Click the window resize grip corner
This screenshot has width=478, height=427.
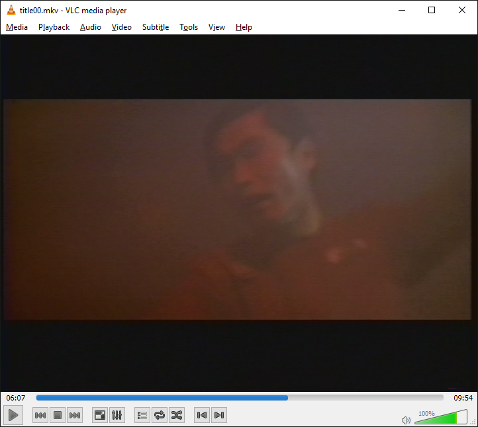click(473, 422)
